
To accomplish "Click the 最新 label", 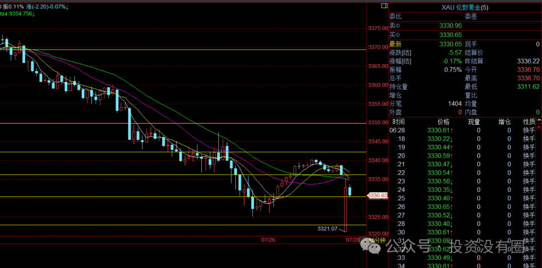I will tap(396, 44).
